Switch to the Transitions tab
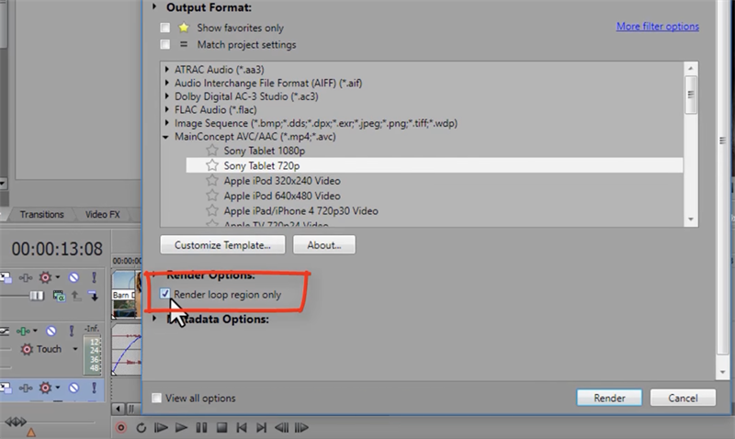This screenshot has height=439, width=735. 41,214
